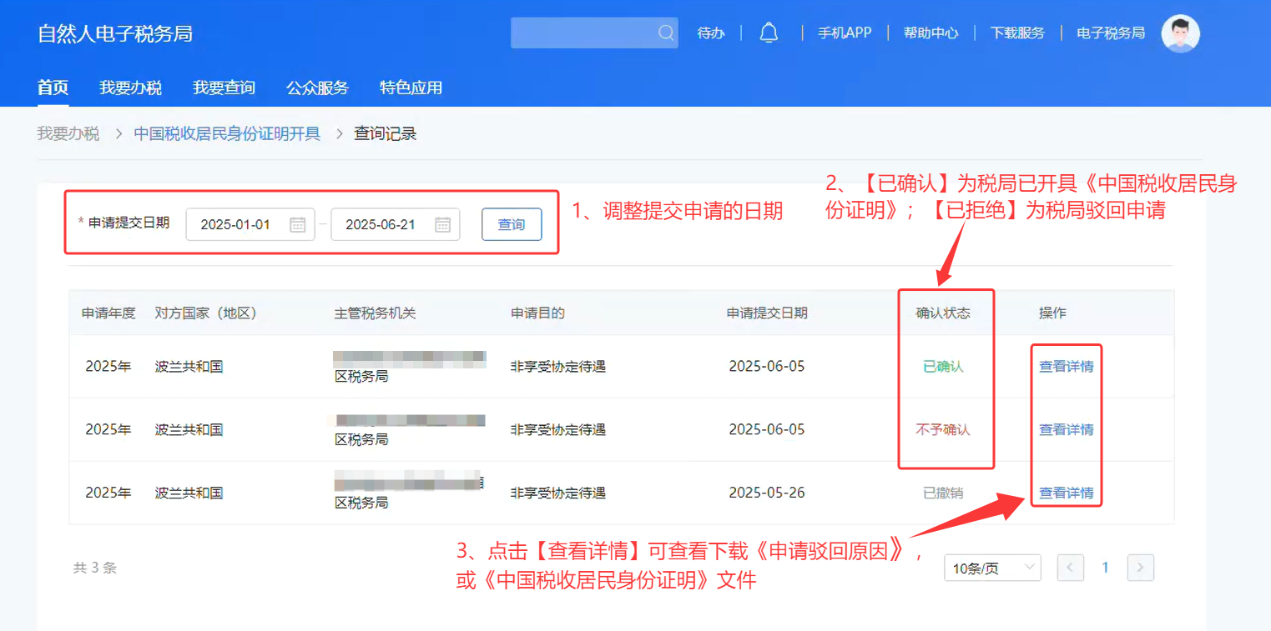The image size is (1271, 631).
Task: Open the 帮助中心 link in header
Action: click(931, 33)
